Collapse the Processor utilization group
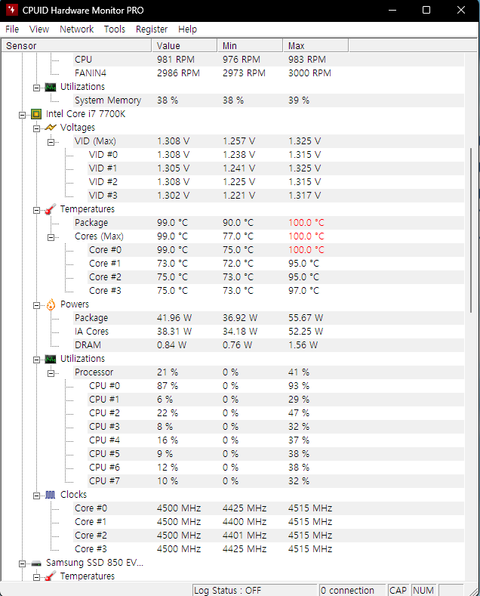The height and width of the screenshot is (596, 480). [51, 372]
